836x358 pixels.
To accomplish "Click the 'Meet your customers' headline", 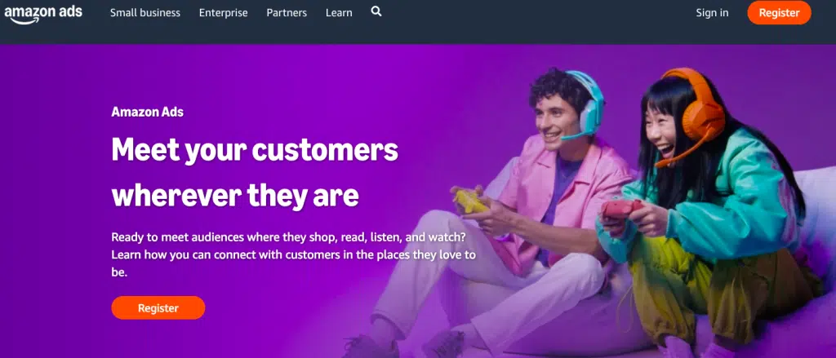I will click(x=255, y=150).
